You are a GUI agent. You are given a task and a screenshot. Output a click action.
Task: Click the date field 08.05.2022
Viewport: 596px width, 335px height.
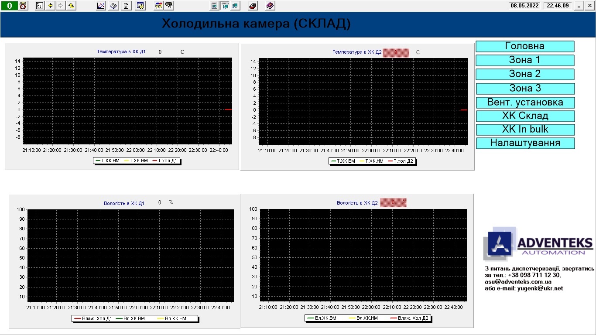[x=525, y=6]
